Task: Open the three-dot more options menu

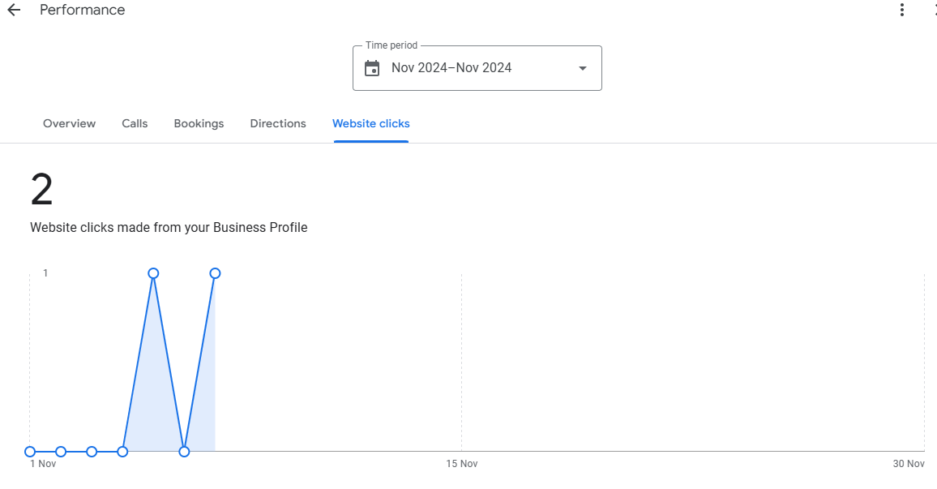Action: click(902, 10)
